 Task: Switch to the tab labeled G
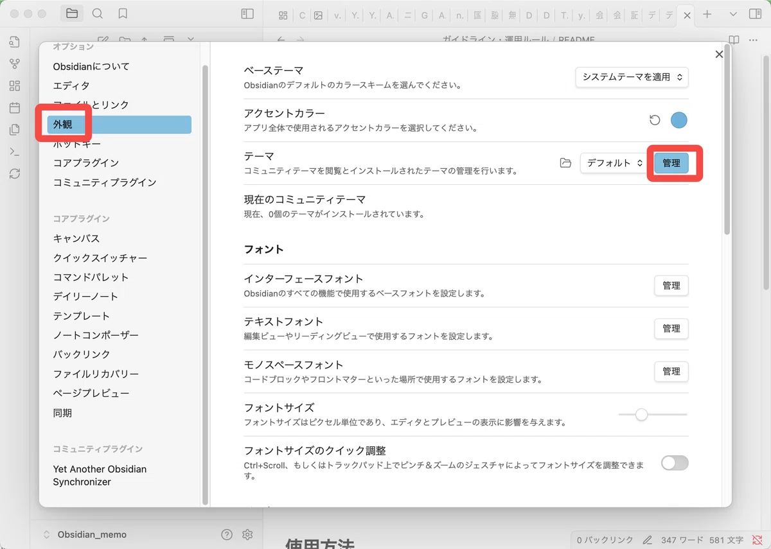[x=425, y=15]
